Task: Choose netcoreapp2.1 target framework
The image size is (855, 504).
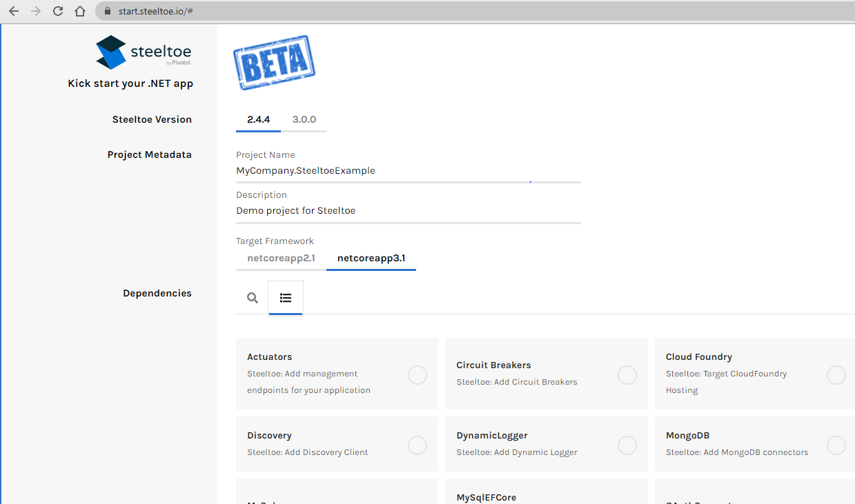Action: coord(281,259)
